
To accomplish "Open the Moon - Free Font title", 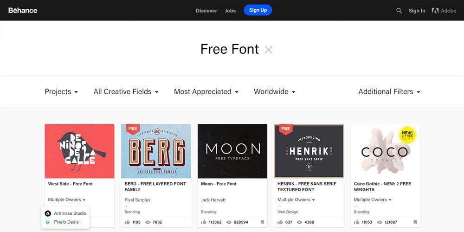I will point(219,184).
